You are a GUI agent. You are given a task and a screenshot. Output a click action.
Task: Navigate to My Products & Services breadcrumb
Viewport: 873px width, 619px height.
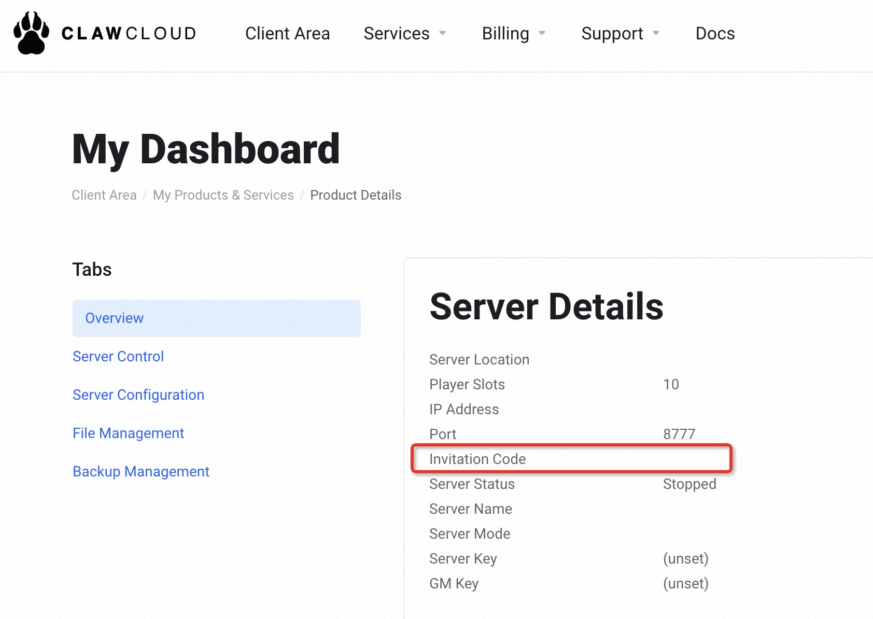pos(223,195)
